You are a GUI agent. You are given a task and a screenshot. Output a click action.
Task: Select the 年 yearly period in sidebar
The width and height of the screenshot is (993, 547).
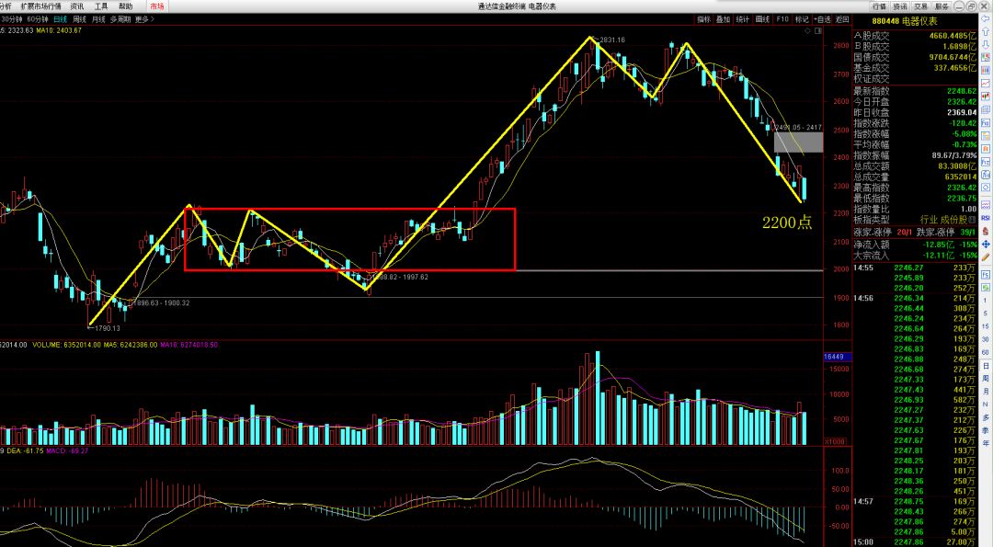click(986, 442)
